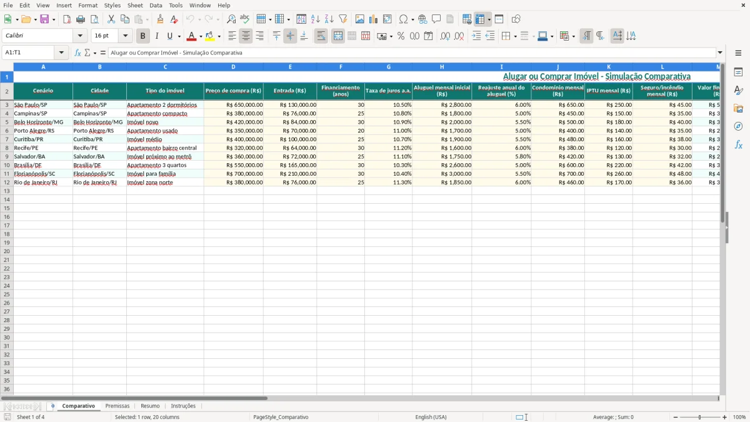Viewport: 750px width, 422px height.
Task: Toggle Center Horizontally alignment
Action: click(246, 36)
